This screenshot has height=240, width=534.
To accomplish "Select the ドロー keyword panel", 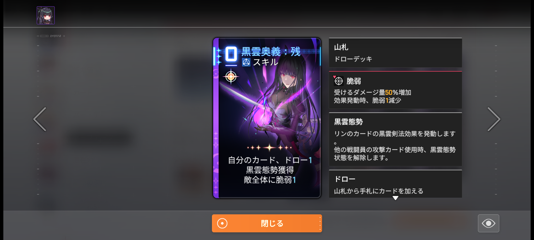I will coord(395,184).
